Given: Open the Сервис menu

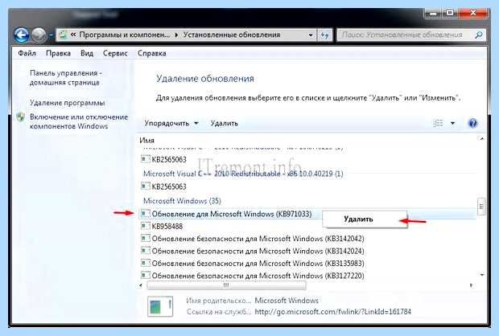Looking at the screenshot, I should click(x=115, y=53).
